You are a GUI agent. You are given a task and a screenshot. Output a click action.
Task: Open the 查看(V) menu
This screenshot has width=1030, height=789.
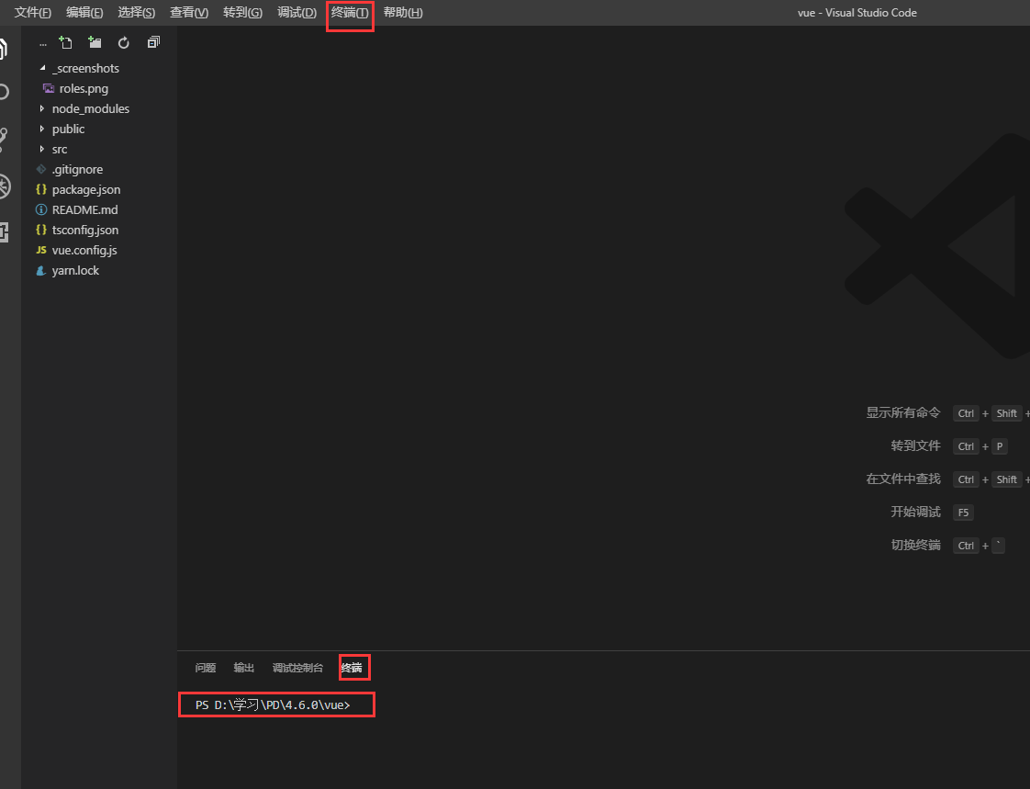pos(189,13)
